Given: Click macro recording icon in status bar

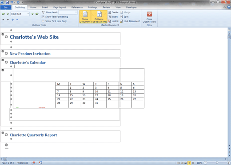Looking at the screenshot, I should point(40,163).
